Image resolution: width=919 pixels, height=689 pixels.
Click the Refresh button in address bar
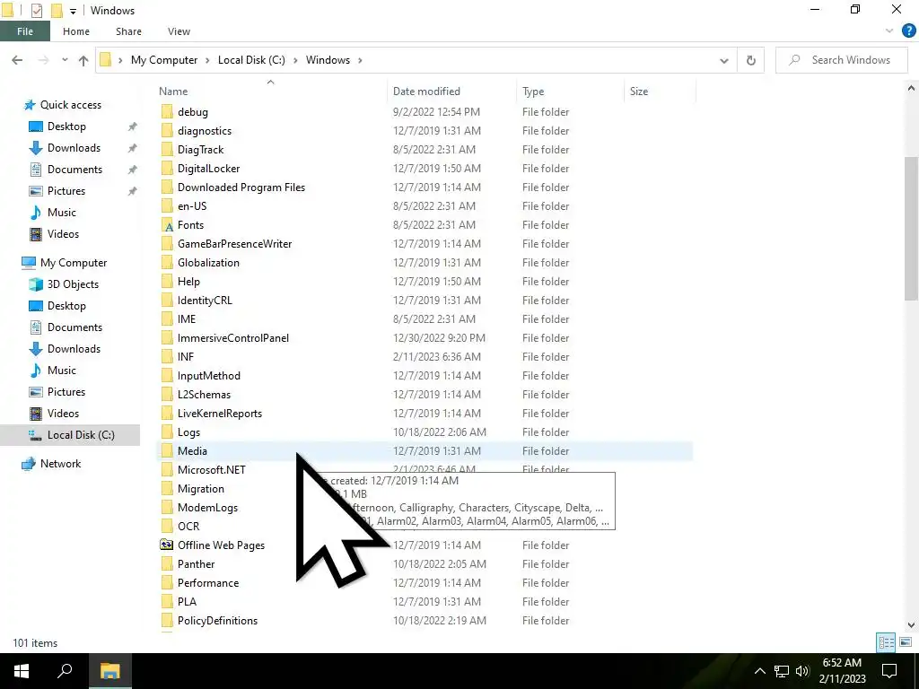point(751,60)
